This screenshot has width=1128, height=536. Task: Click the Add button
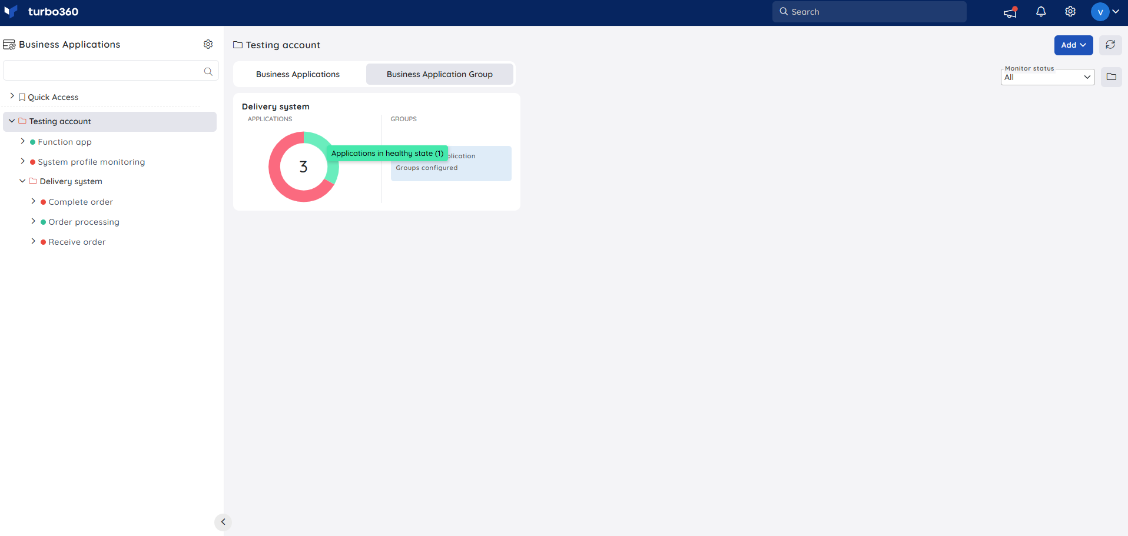click(x=1073, y=45)
